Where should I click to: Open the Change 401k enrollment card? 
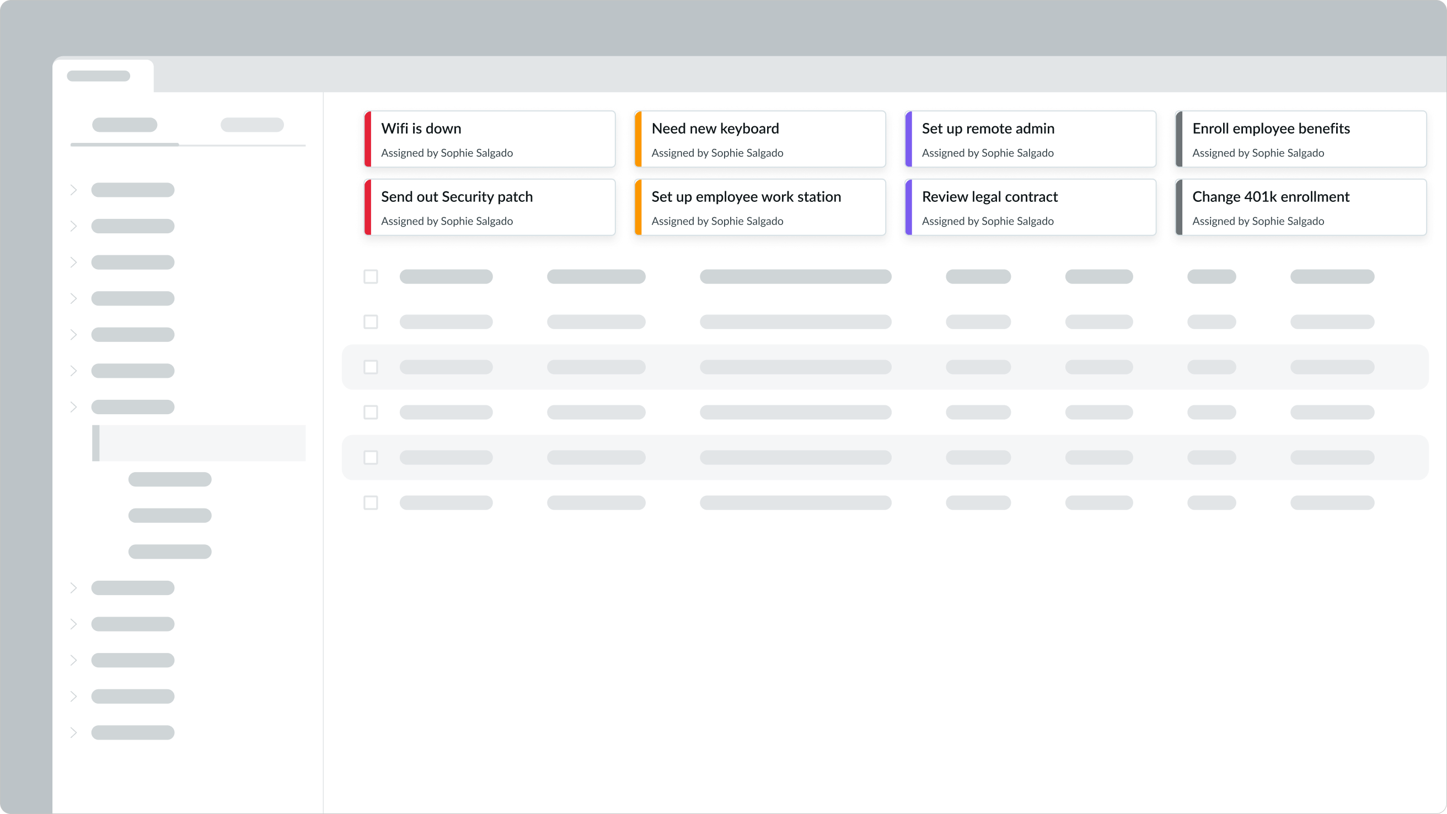tap(1301, 207)
